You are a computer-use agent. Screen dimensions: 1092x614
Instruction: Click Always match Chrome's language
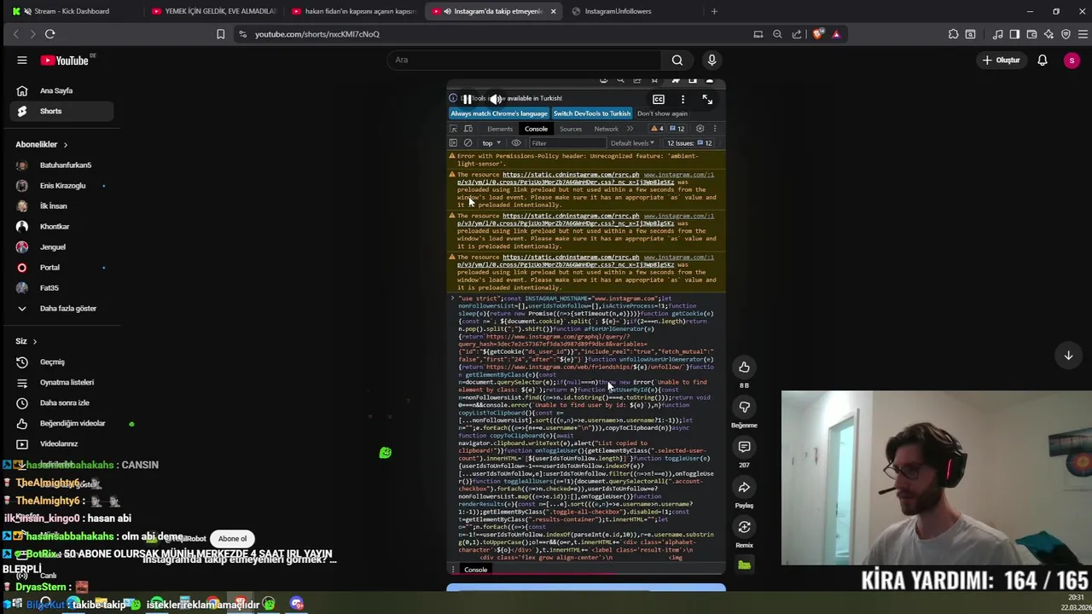[x=499, y=113]
